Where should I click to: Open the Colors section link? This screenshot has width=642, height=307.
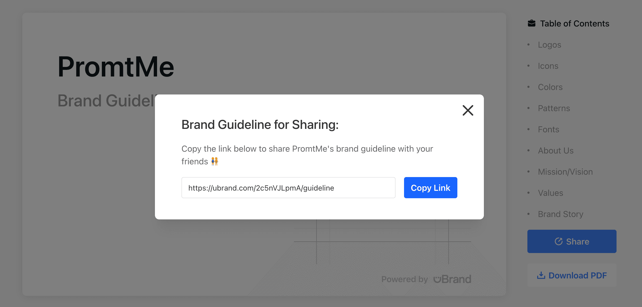coord(550,87)
